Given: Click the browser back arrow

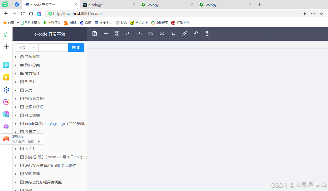Looking at the screenshot, I should pyautogui.click(x=6, y=14).
